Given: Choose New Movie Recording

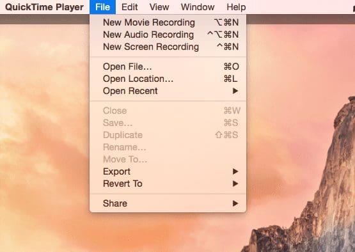Looking at the screenshot, I should pyautogui.click(x=168, y=22).
